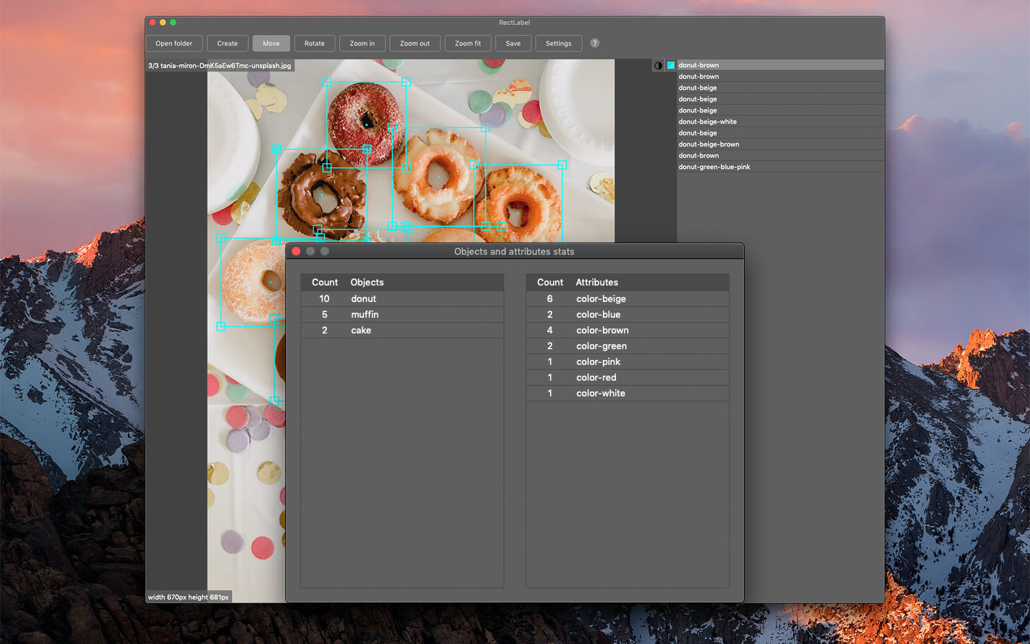The width and height of the screenshot is (1030, 644).
Task: Activate the Rotate tool
Action: pos(315,43)
